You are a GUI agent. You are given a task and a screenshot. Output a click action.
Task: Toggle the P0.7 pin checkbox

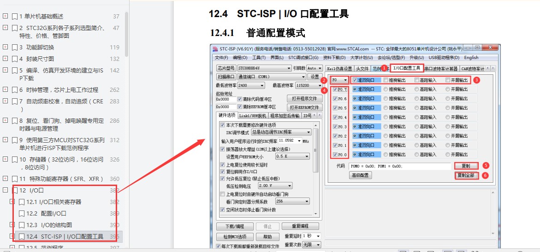[x=335, y=89]
